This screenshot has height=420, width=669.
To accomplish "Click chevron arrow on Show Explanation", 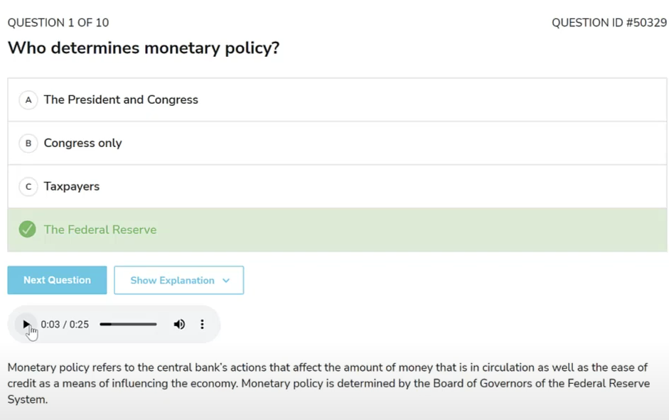I will tap(226, 281).
